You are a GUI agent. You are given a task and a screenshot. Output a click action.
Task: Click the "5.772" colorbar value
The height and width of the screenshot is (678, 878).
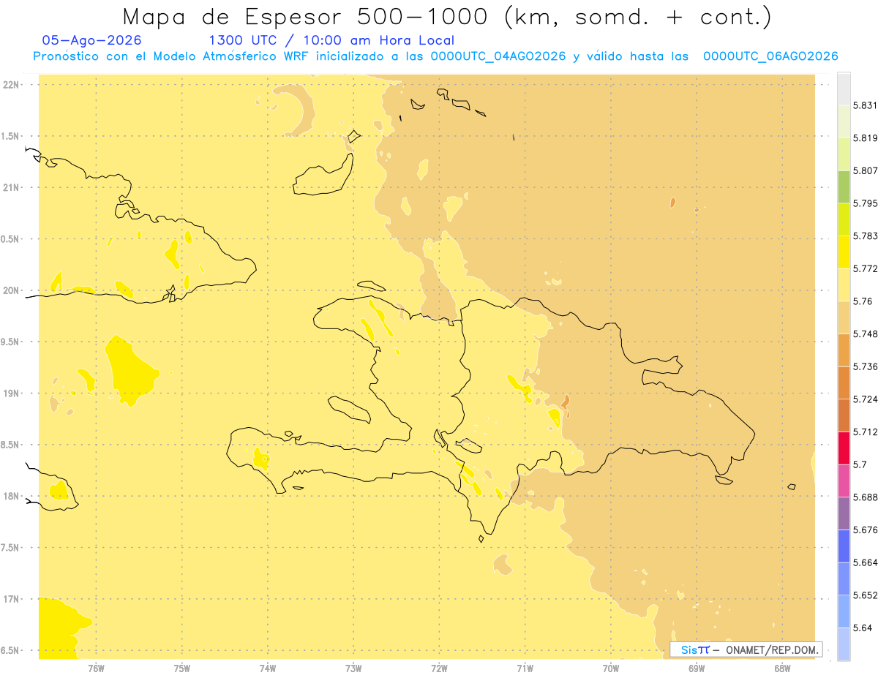866,268
